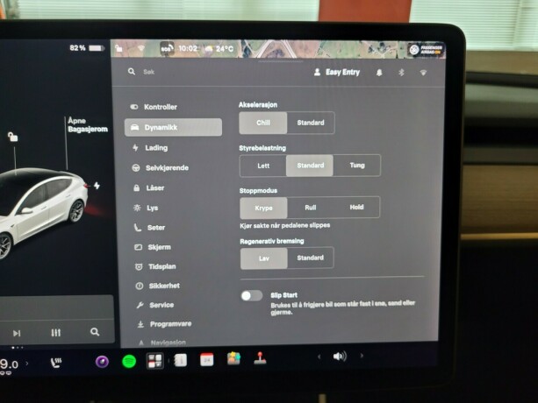Set Styrebelastning to Standard
Viewport: 538px width, 403px height.
click(x=310, y=166)
